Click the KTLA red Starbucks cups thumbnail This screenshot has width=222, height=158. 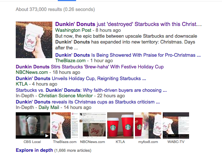pos(120,125)
